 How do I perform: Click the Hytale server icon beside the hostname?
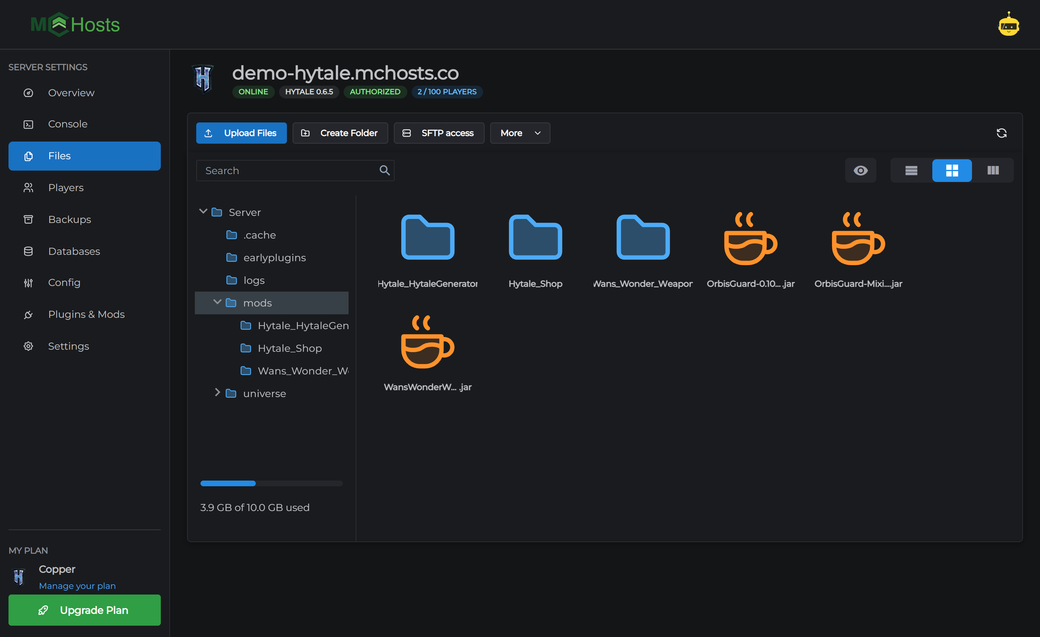pos(203,79)
